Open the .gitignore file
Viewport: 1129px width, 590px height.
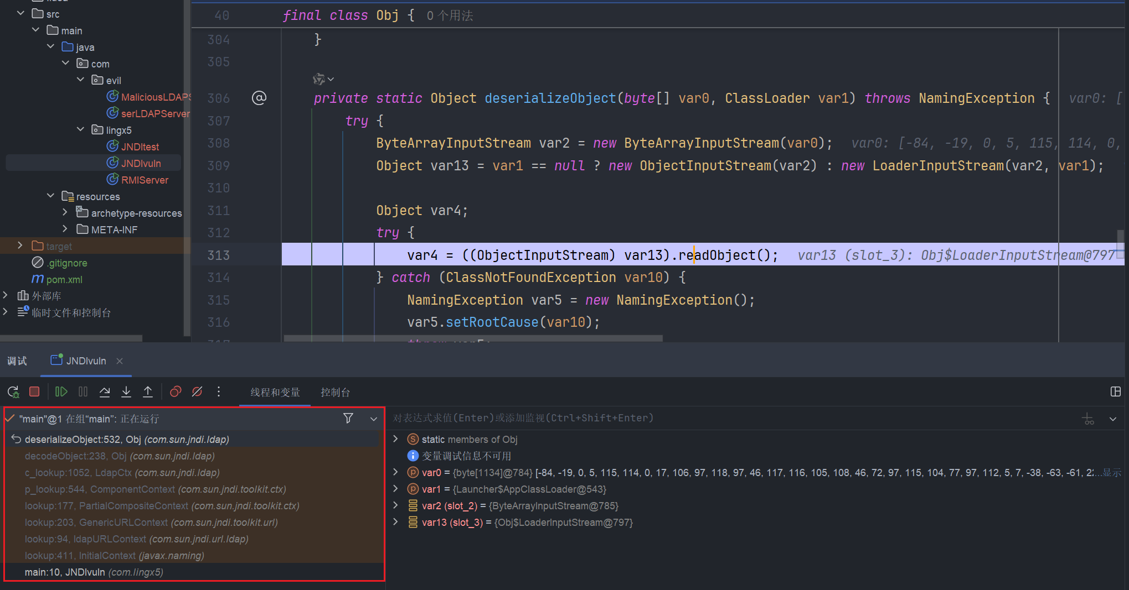[60, 263]
